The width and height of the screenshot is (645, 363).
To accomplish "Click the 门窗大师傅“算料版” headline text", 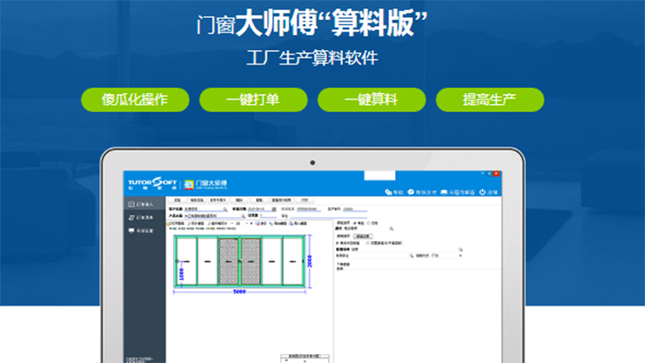I will point(312,23).
